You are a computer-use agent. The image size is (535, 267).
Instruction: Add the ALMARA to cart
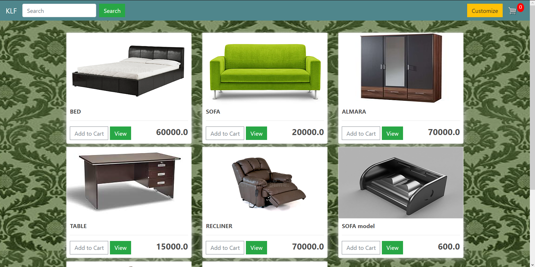click(361, 133)
